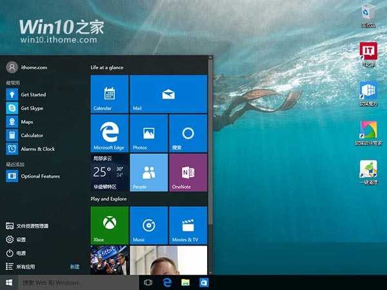
Task: Open the Photos tile
Action: coord(149,133)
